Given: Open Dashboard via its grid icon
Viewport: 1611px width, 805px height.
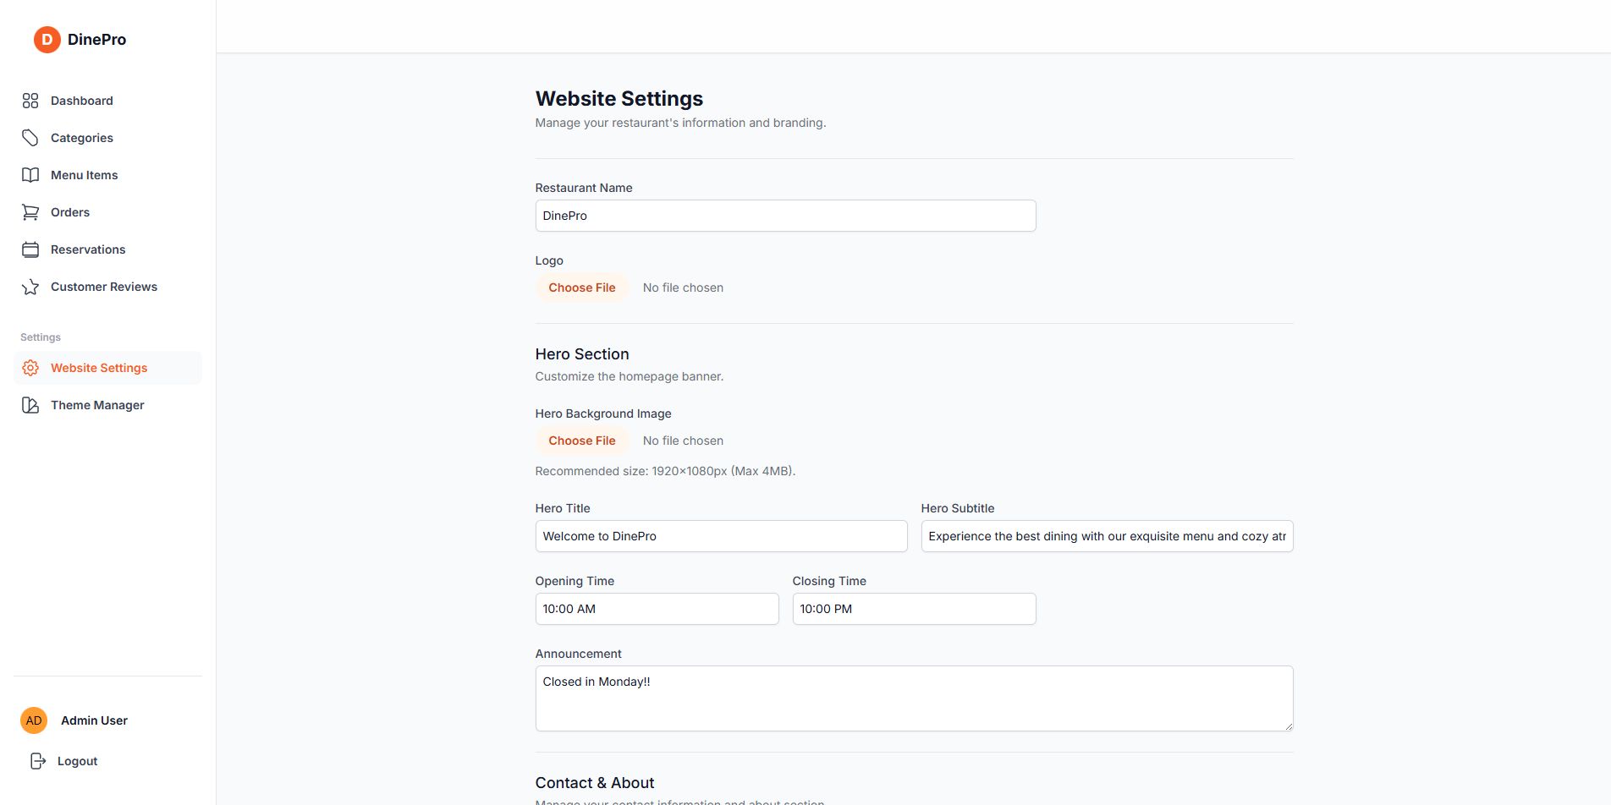Looking at the screenshot, I should [30, 101].
